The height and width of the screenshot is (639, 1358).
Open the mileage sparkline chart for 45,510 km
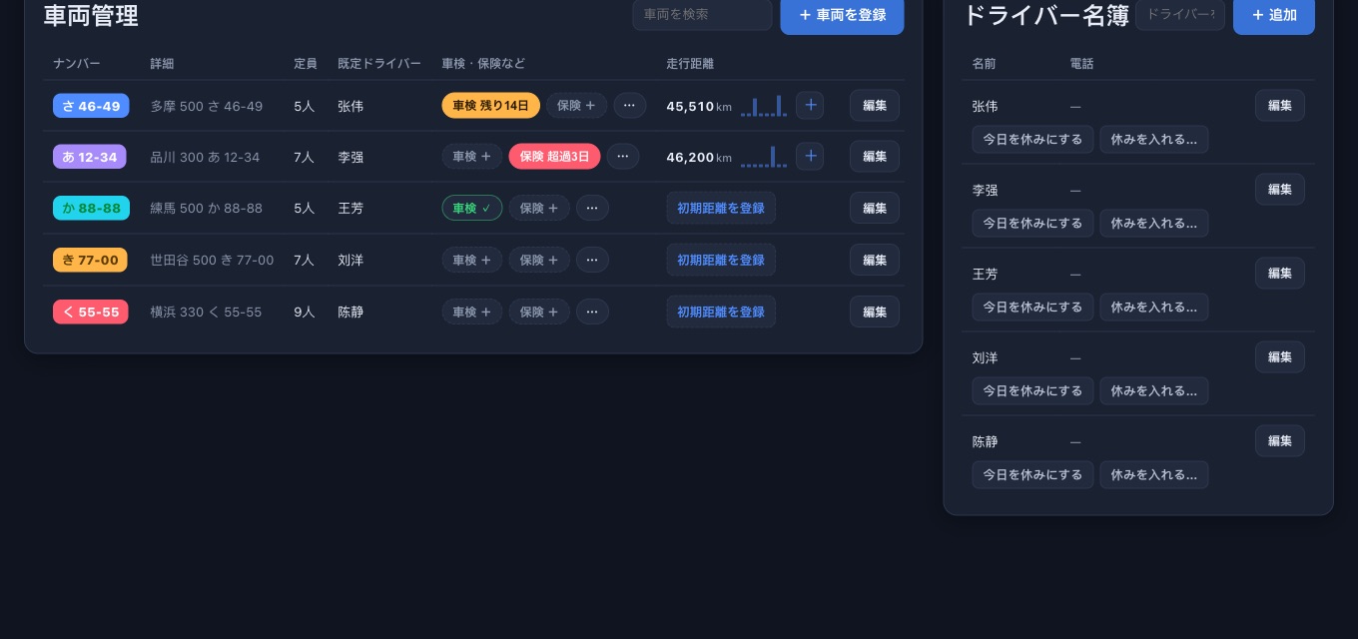click(x=764, y=106)
